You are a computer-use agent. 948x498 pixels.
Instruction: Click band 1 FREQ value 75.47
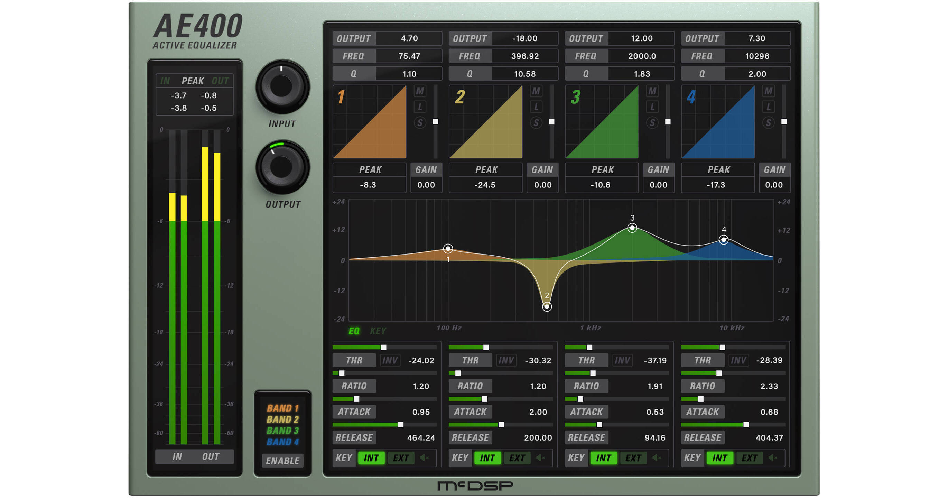[x=409, y=56]
